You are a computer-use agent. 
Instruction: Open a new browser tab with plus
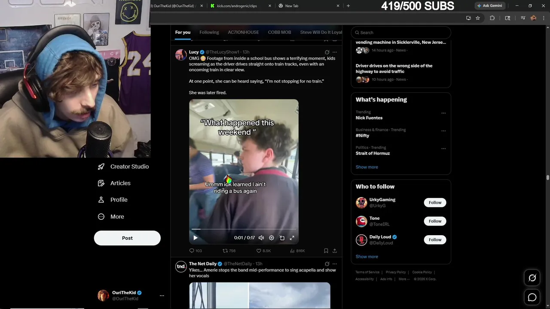click(348, 6)
